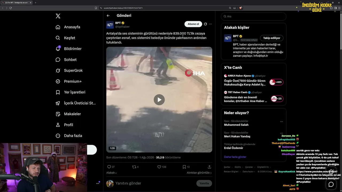Click the bookmark icon beside the address bar
The image size is (342, 192).
[x=96, y=8]
